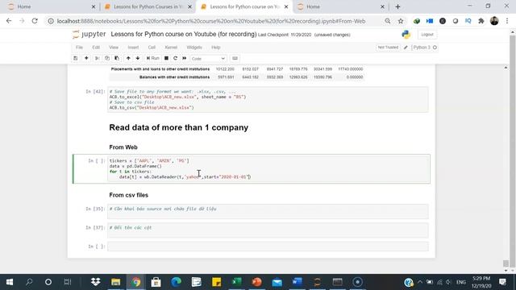Open Word from the taskbar
The image size is (516, 290).
298,282
